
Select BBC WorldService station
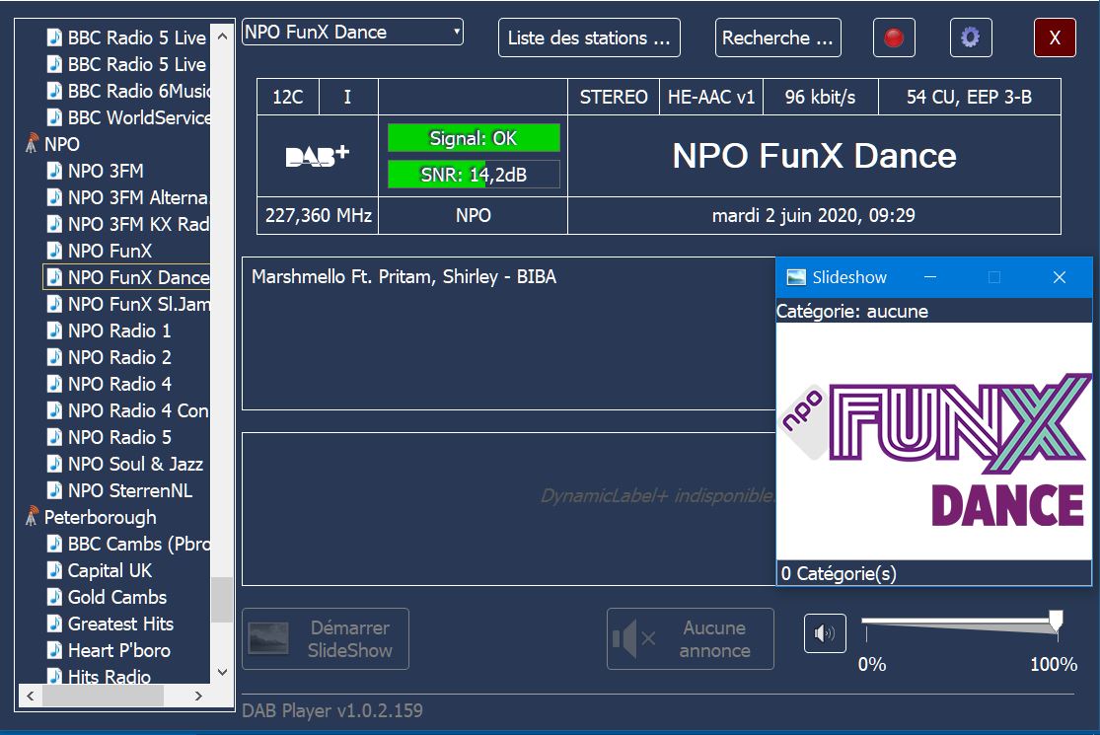click(139, 117)
